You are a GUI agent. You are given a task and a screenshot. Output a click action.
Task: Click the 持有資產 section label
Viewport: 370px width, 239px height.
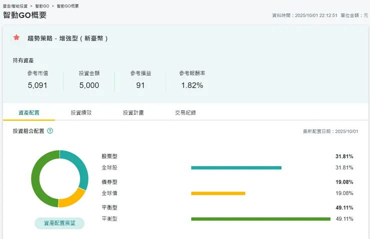click(x=23, y=60)
